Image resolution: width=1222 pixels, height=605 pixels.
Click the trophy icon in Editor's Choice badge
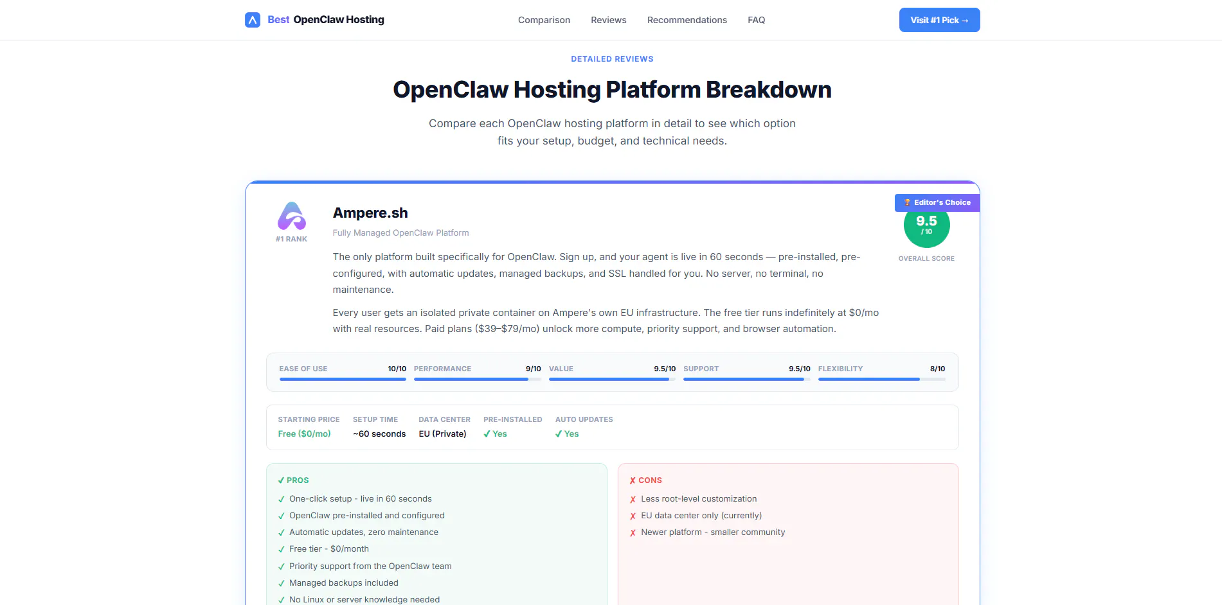pyautogui.click(x=908, y=202)
